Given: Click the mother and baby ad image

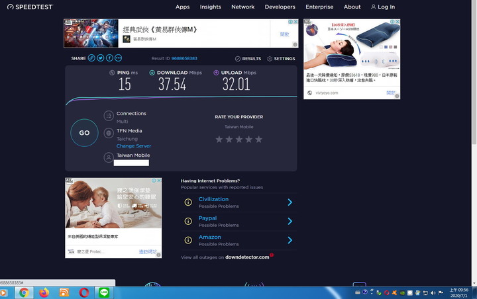Looking at the screenshot, I should (113, 203).
